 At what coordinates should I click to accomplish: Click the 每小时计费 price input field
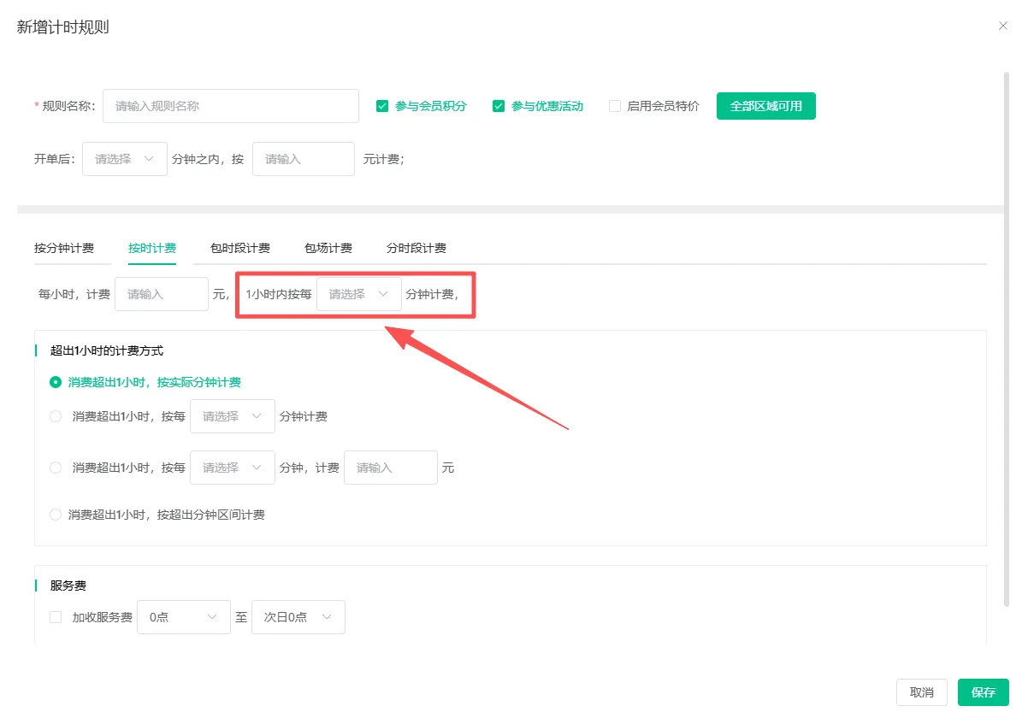pyautogui.click(x=162, y=294)
